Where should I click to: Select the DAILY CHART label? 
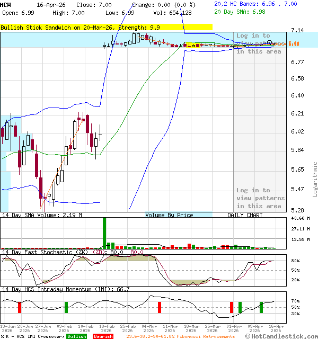(245, 215)
